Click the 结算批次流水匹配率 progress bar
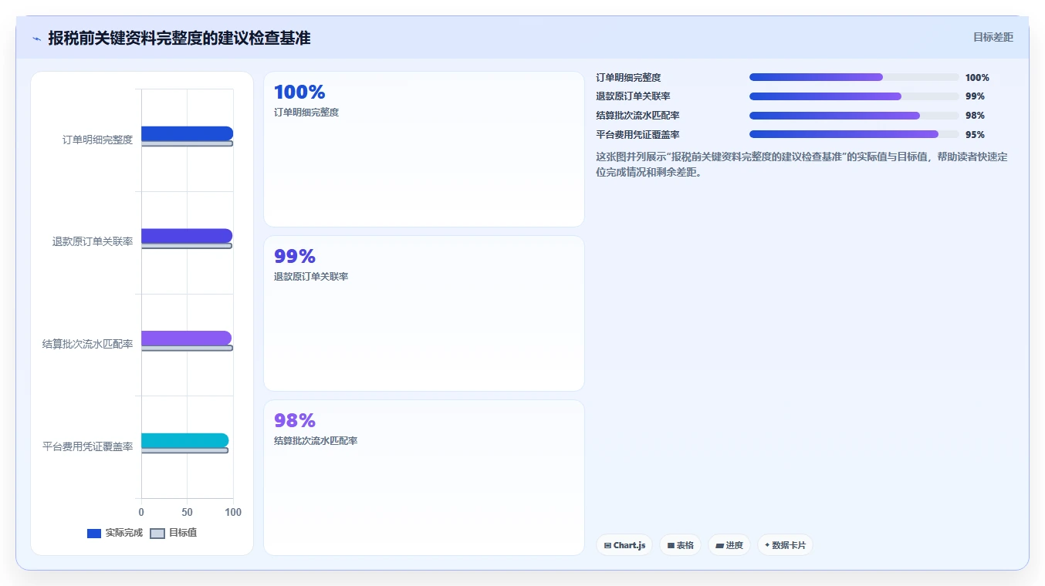 pos(854,116)
